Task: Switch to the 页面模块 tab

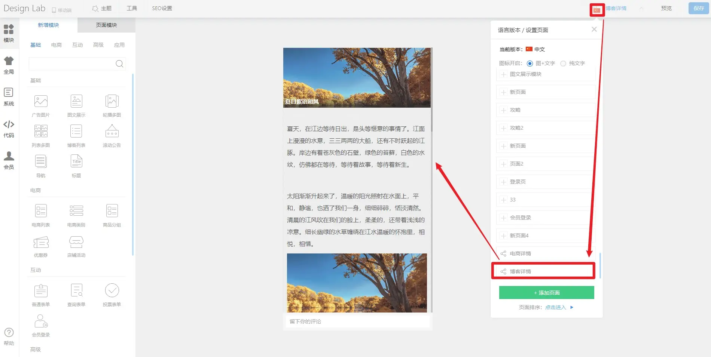Action: click(x=106, y=25)
